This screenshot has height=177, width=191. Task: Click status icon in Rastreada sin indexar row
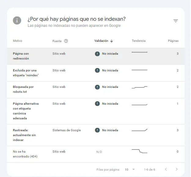point(97,130)
